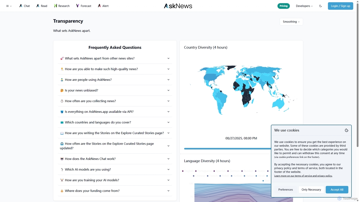Expand "Which AI models are you using?"

tap(115, 169)
